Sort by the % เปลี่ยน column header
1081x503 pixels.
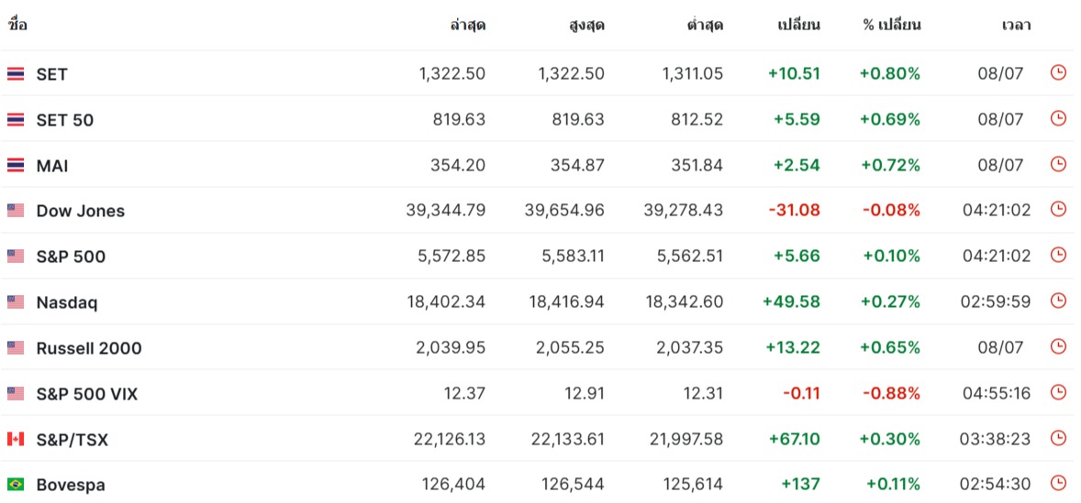point(891,26)
